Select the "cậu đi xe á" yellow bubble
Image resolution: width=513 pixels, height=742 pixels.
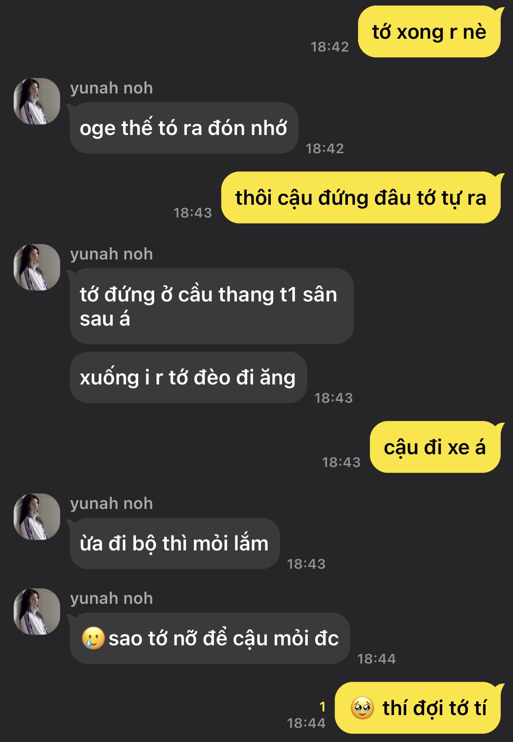pos(435,447)
